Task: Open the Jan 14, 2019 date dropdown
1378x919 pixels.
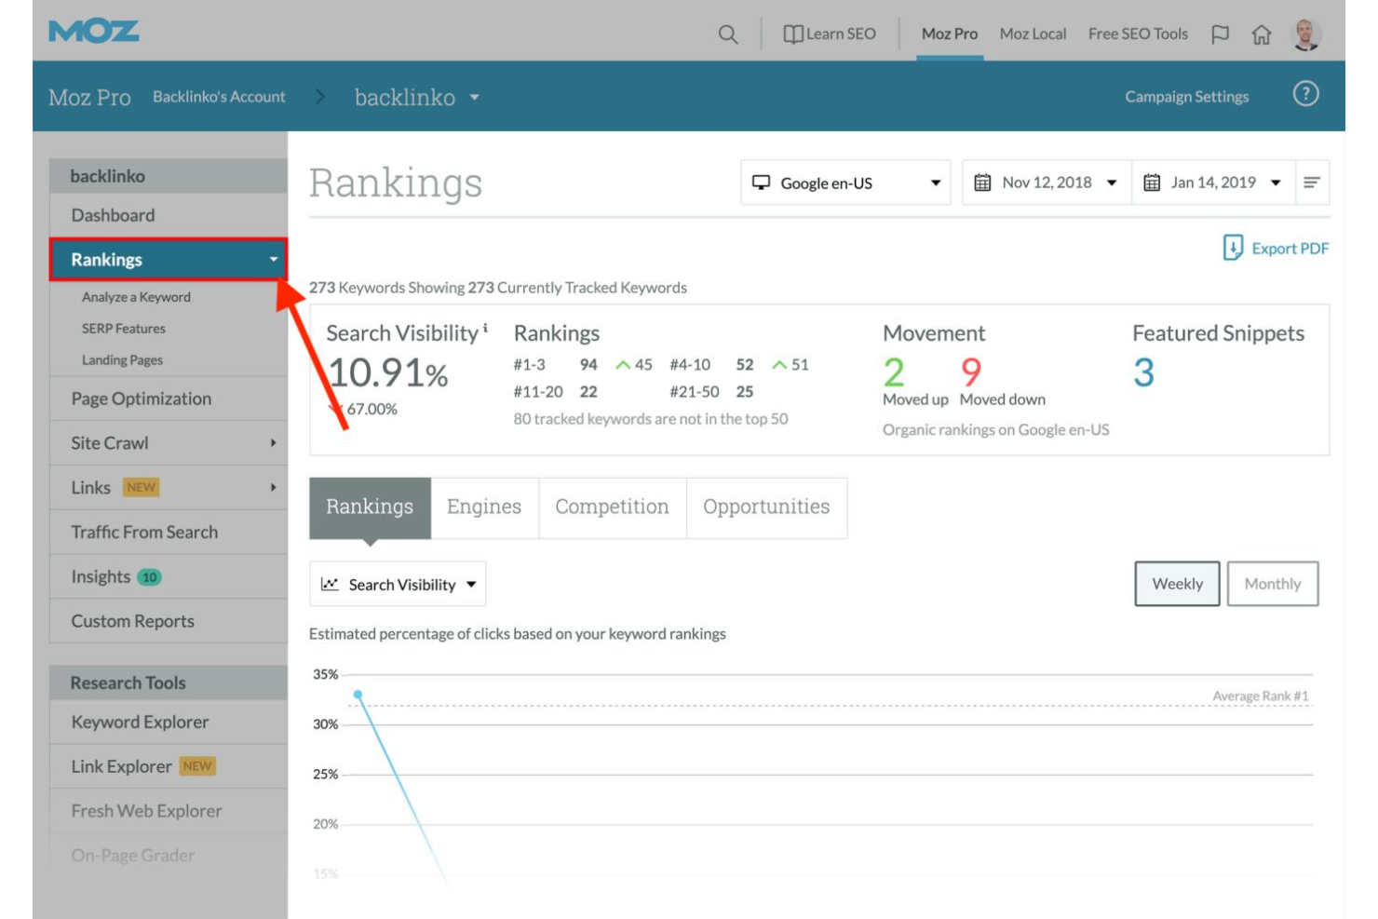Action: (x=1213, y=182)
